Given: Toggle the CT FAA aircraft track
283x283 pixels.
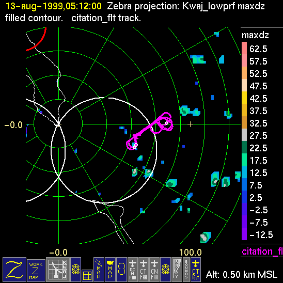Looking at the screenshot, I should (x=144, y=270).
